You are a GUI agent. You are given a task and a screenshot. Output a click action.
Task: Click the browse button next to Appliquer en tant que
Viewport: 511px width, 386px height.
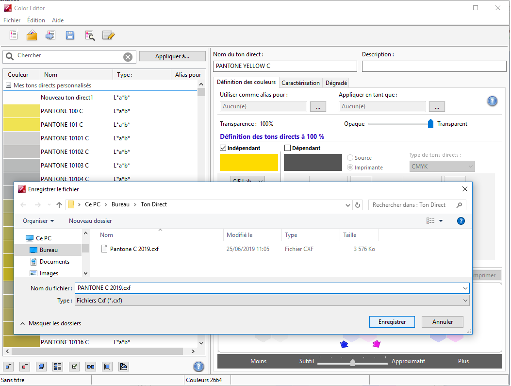pyautogui.click(x=437, y=107)
